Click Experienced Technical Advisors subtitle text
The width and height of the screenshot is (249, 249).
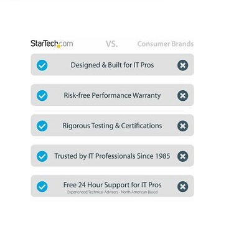tap(112, 192)
